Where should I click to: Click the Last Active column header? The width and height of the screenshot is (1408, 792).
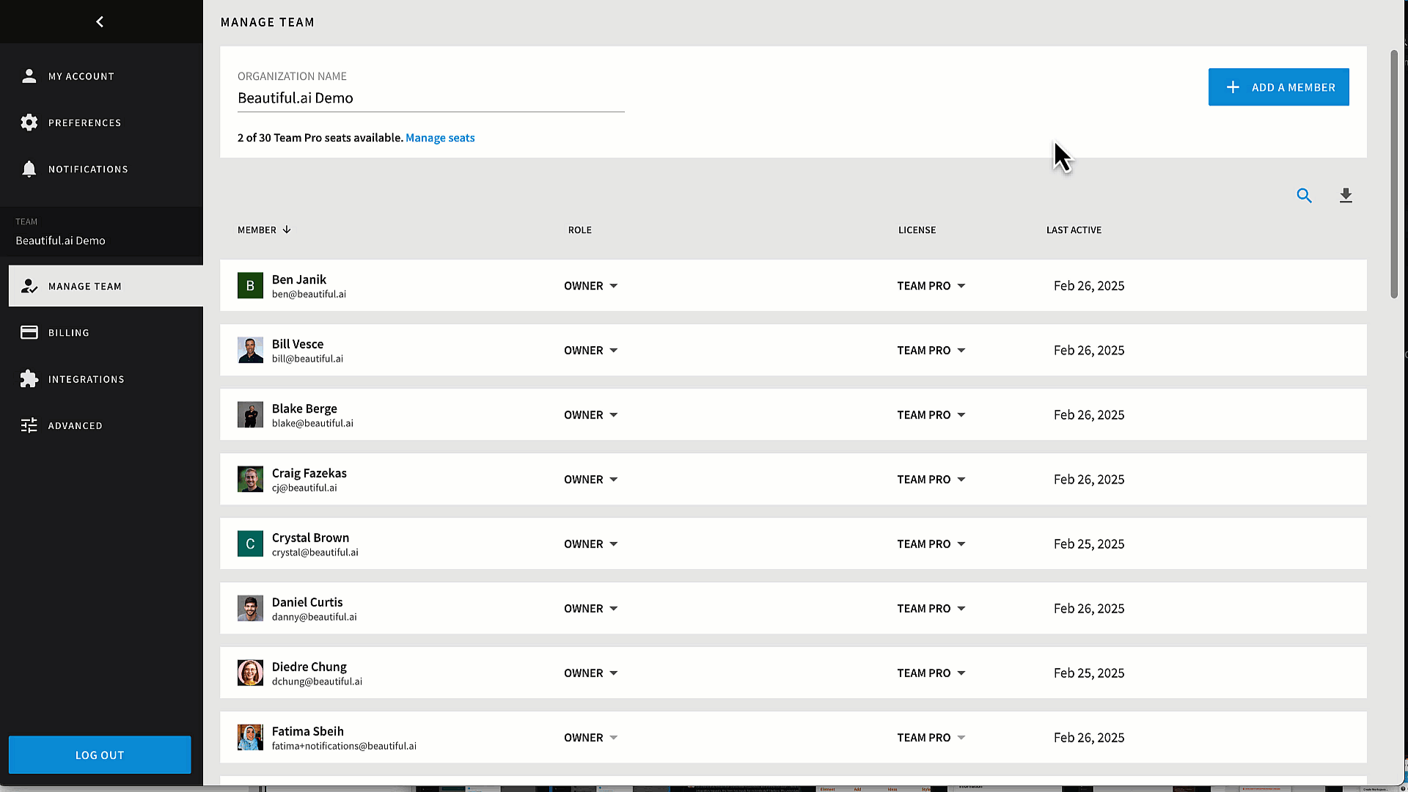tap(1074, 230)
